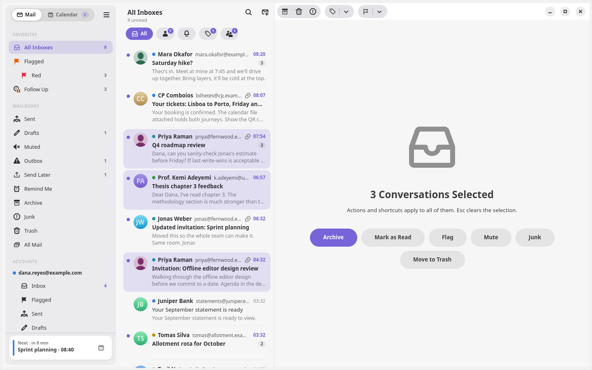592x370 pixels.
Task: Switch to the Mail tab
Action: click(26, 15)
